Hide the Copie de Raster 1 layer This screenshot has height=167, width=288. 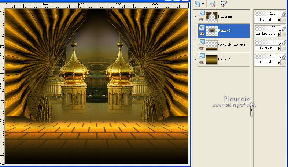pyautogui.click(x=202, y=48)
